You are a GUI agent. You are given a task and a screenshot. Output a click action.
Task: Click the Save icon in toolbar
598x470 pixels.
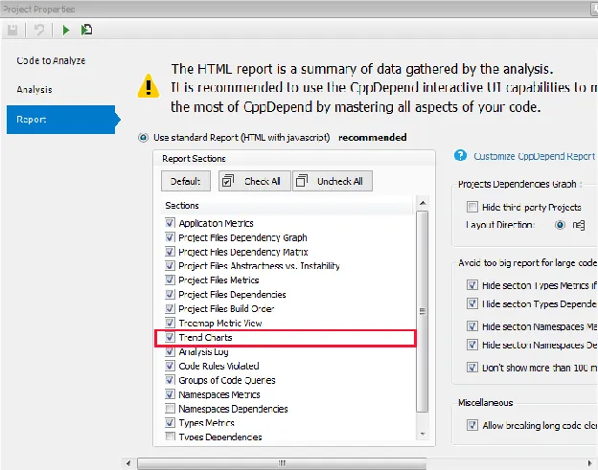[x=12, y=30]
